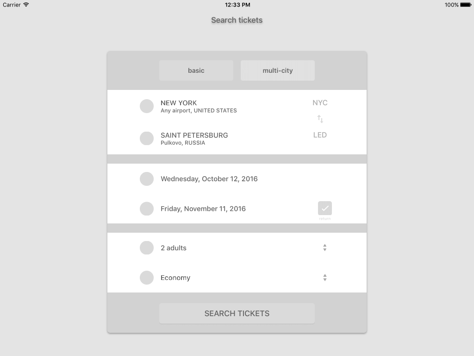This screenshot has height=356, width=474.
Task: Tap the Wi-Fi status icon
Action: click(x=26, y=5)
